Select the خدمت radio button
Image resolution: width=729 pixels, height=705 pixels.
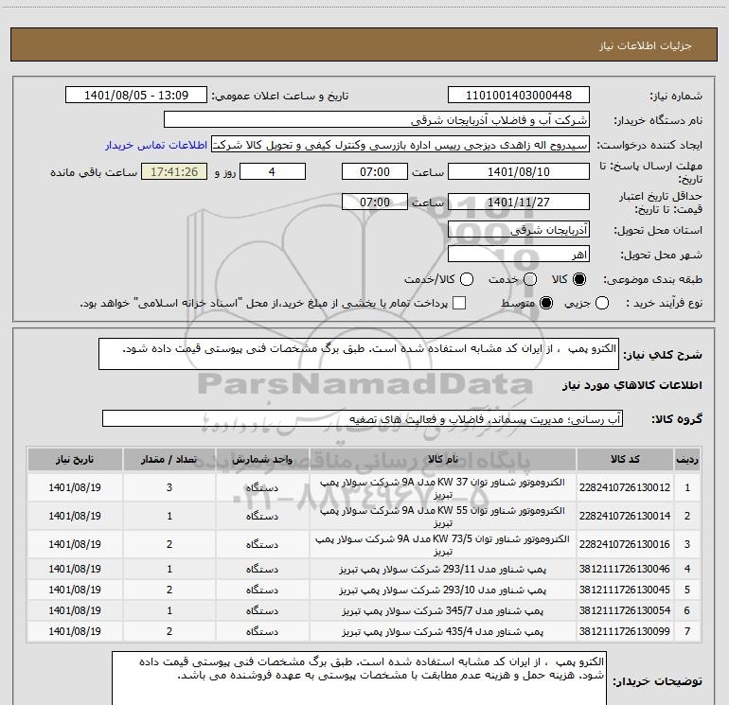click(x=530, y=279)
